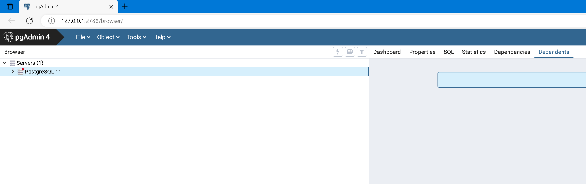Click the Query Tool lightning icon
586x184 pixels.
[338, 52]
